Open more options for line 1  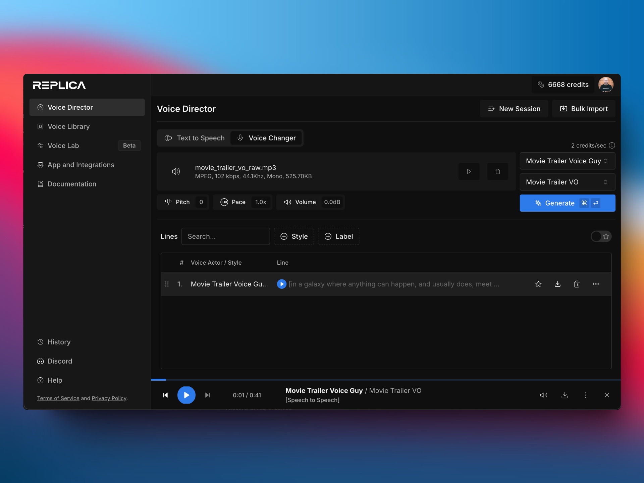tap(596, 284)
